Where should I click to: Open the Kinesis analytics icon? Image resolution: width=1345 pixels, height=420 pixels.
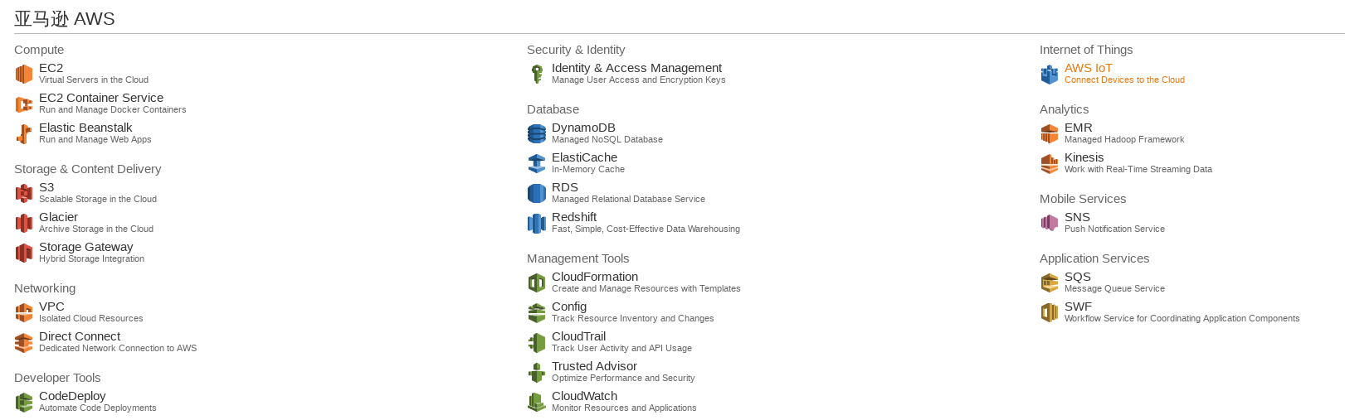click(x=1050, y=164)
